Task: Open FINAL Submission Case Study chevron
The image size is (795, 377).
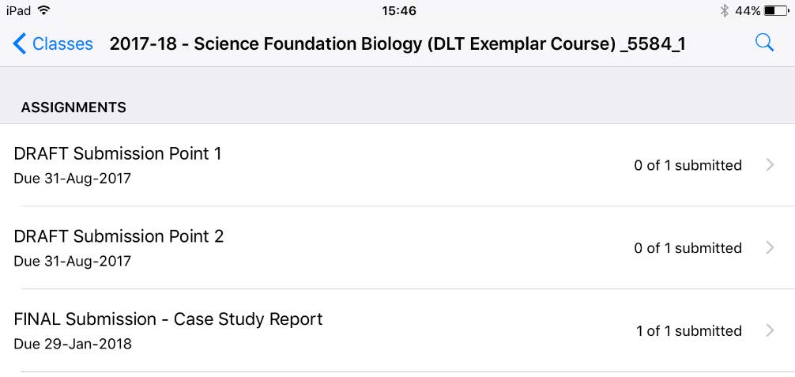Action: (x=771, y=330)
